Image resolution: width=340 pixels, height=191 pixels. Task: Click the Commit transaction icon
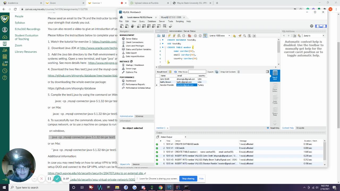pyautogui.click(x=195, y=36)
